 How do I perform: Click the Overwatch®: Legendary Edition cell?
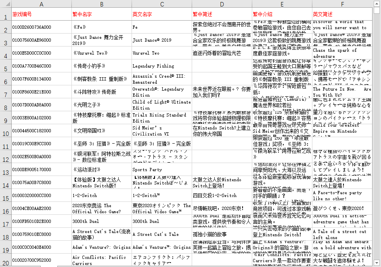point(162,92)
